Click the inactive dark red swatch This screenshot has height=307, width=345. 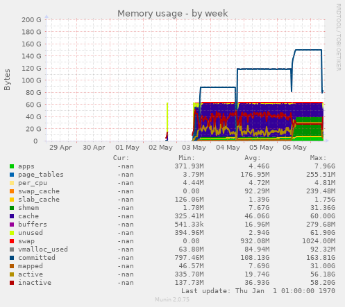pos(12,283)
